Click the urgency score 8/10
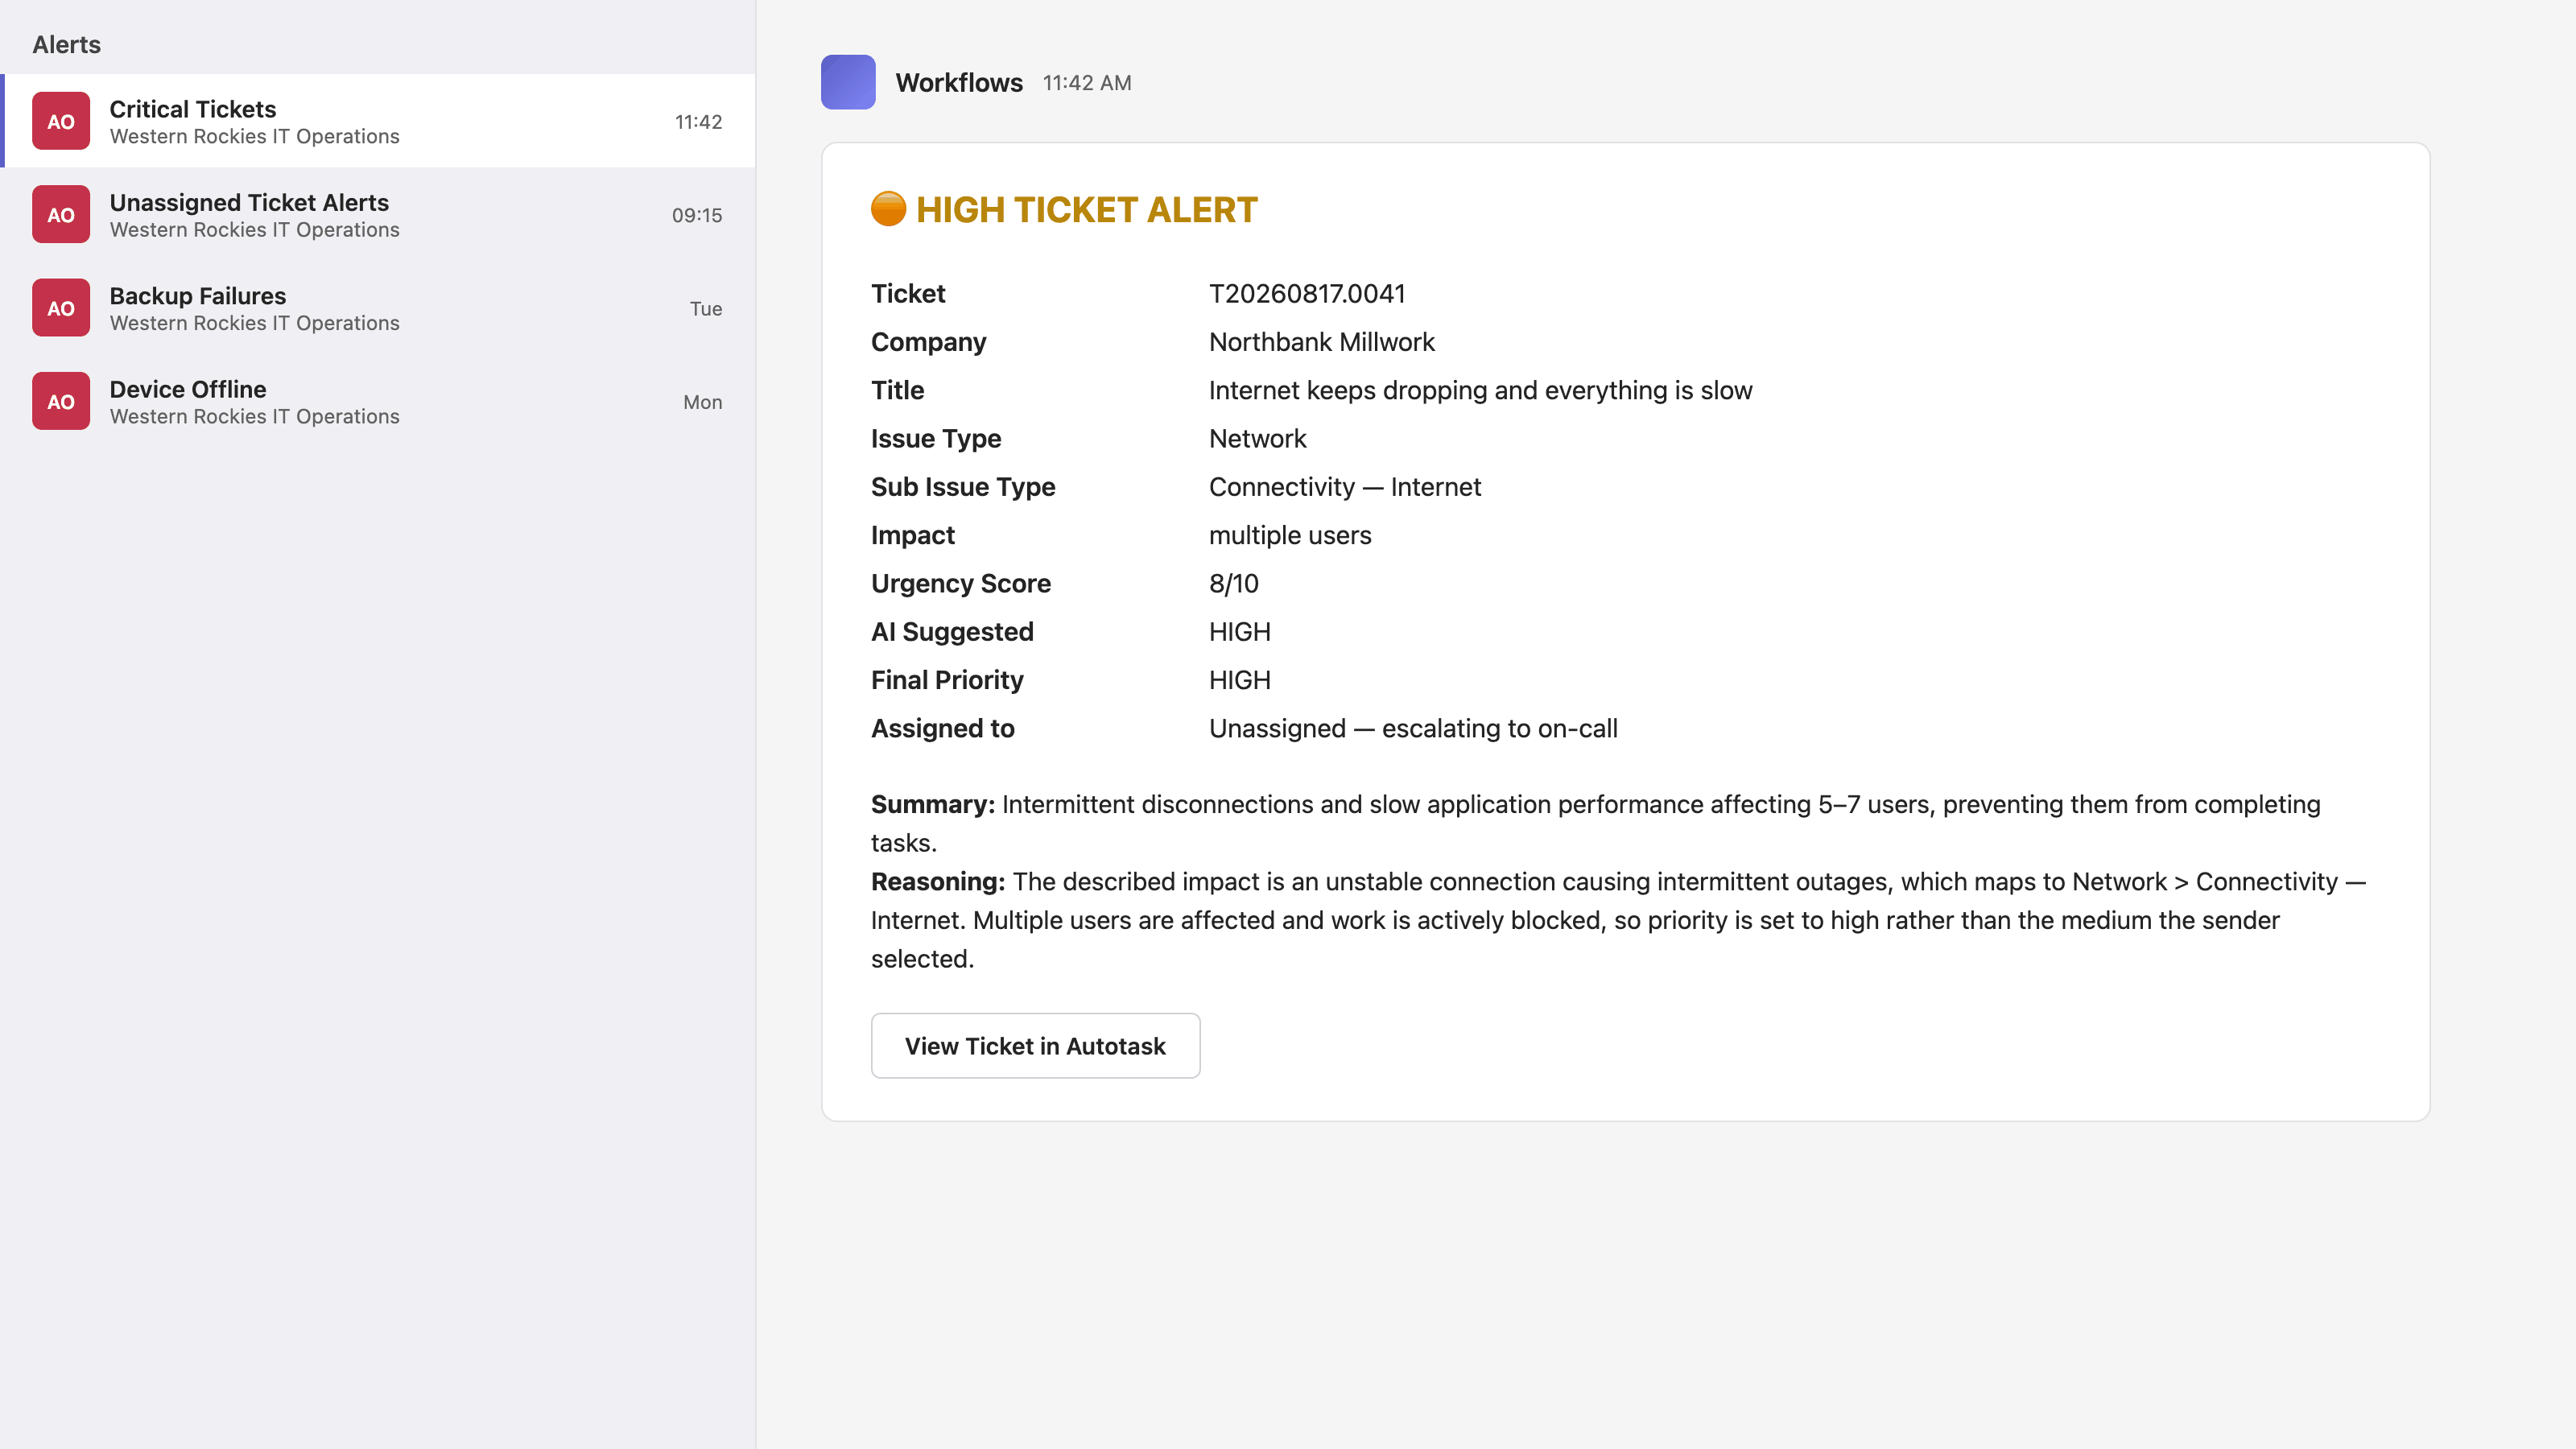Screen dimensions: 2576x1449 tap(1233, 583)
